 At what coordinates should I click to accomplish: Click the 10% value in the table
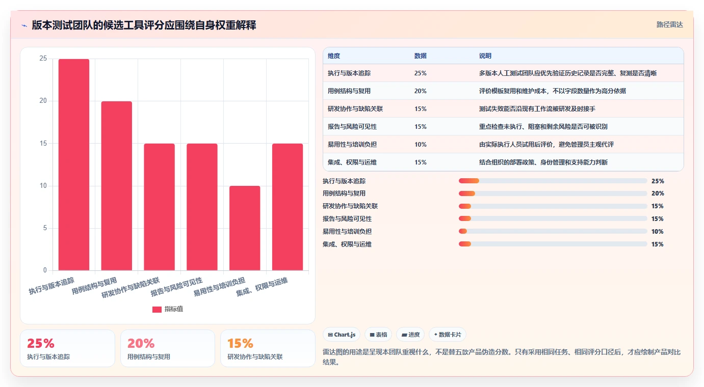point(421,145)
